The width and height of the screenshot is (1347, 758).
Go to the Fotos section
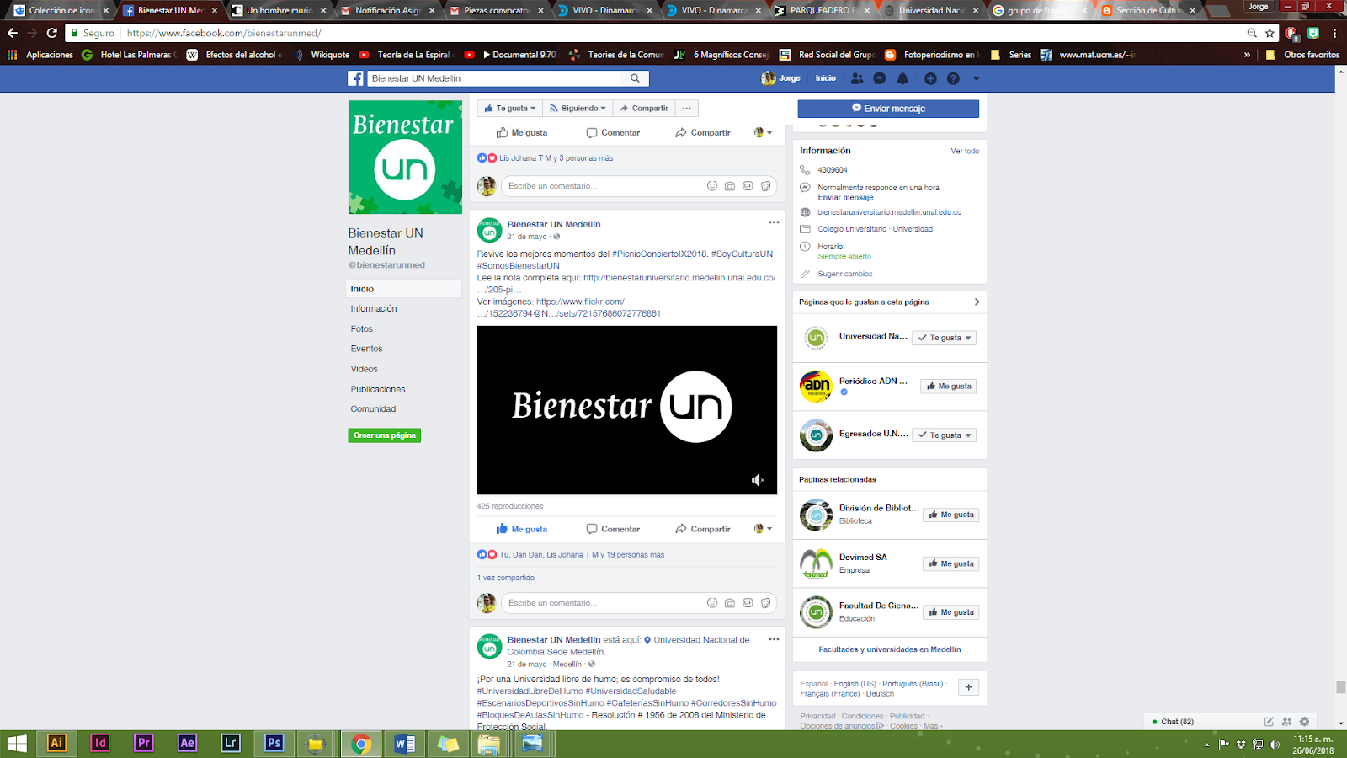pyautogui.click(x=362, y=329)
